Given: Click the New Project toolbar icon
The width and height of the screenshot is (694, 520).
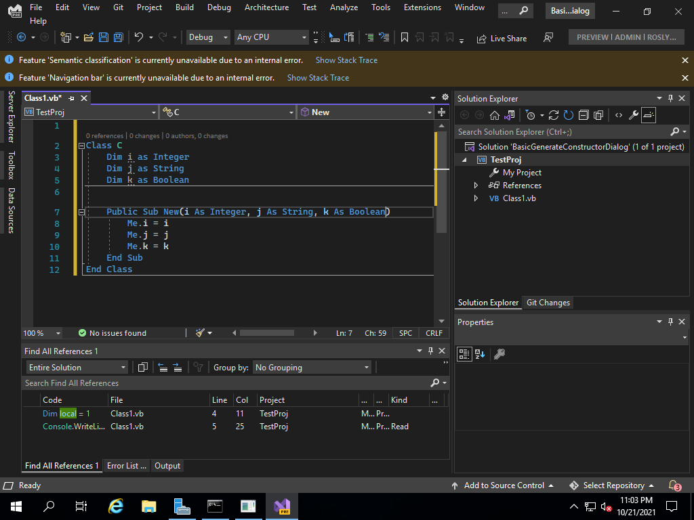Looking at the screenshot, I should [x=66, y=38].
